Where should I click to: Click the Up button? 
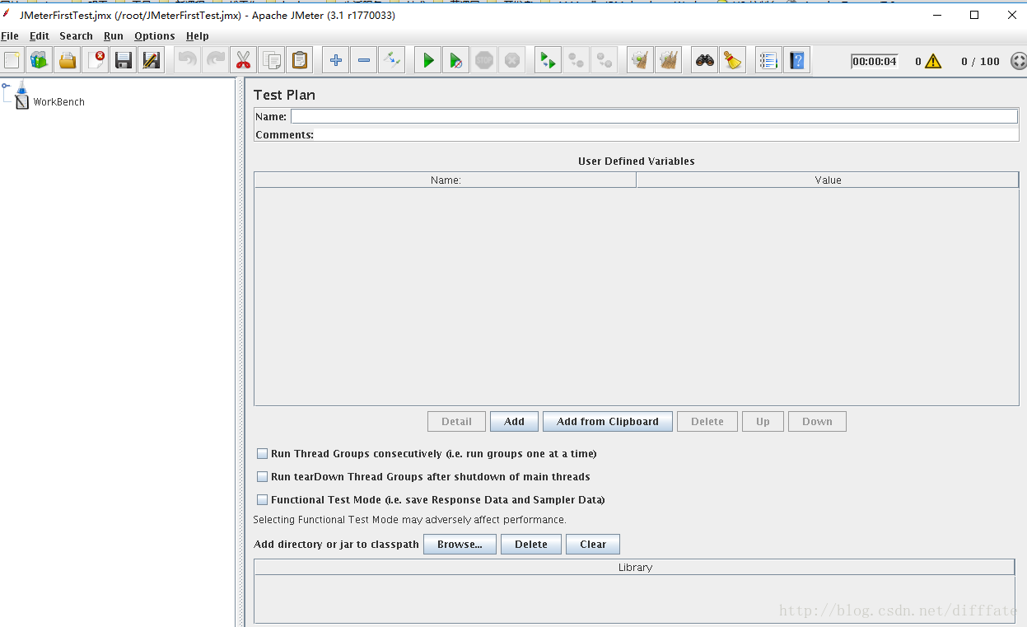(763, 421)
